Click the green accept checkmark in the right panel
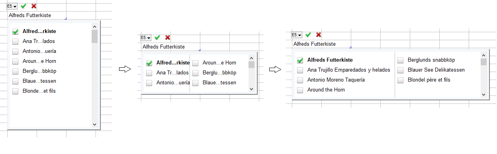Viewport: 497px width, 154px height. point(308,35)
